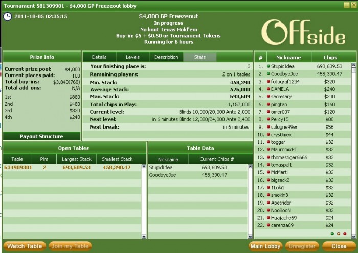This screenshot has width=358, height=253.
Task: Click red status dot next to bigsack2
Action: pos(268,180)
